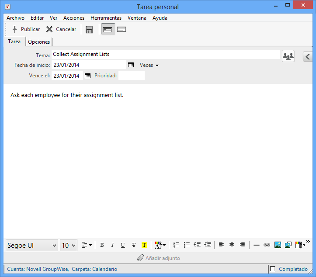Open the address book people icon
The height and width of the screenshot is (277, 316).
[x=288, y=56]
